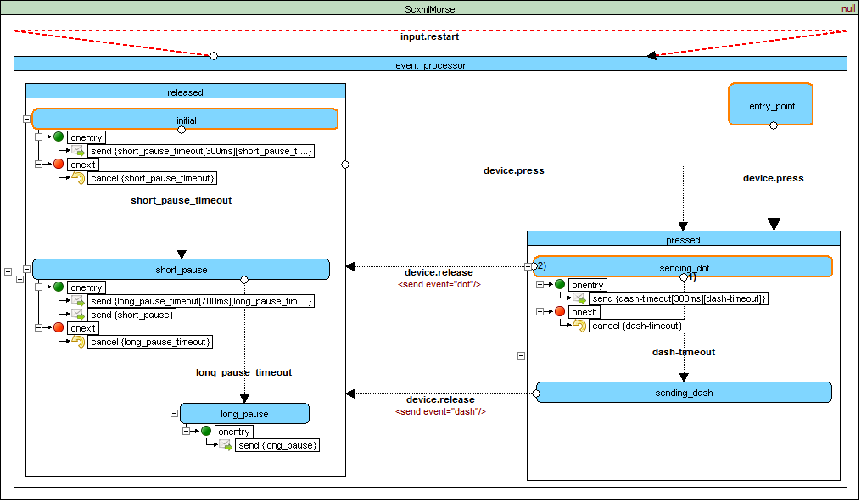Click red onexit icon under initial state
The width and height of the screenshot is (861, 502).
click(59, 164)
